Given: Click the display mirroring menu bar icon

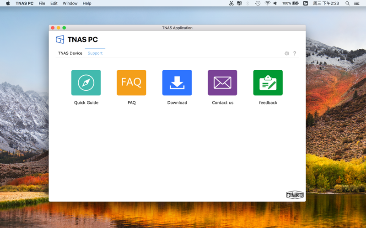Looking at the screenshot, I should (239, 3).
